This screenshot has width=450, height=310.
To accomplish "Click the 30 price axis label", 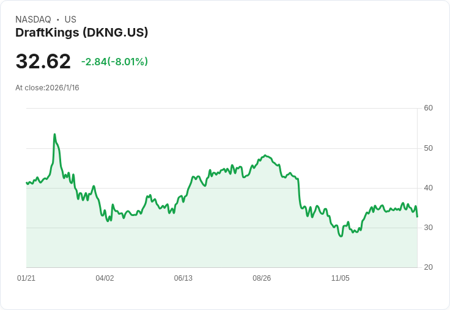I will pos(428,228).
